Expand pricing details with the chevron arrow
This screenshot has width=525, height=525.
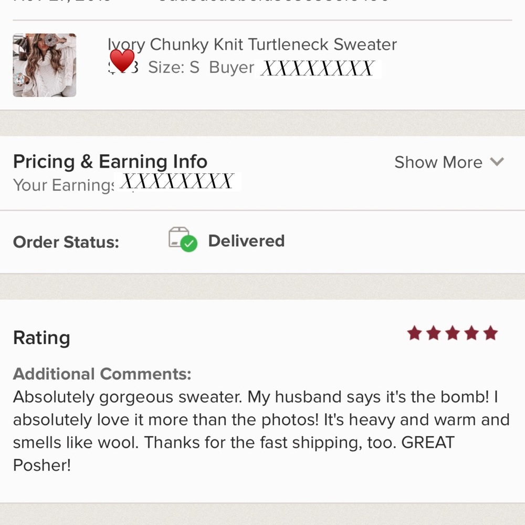pos(497,162)
